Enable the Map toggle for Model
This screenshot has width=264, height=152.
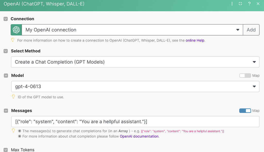click(x=245, y=75)
